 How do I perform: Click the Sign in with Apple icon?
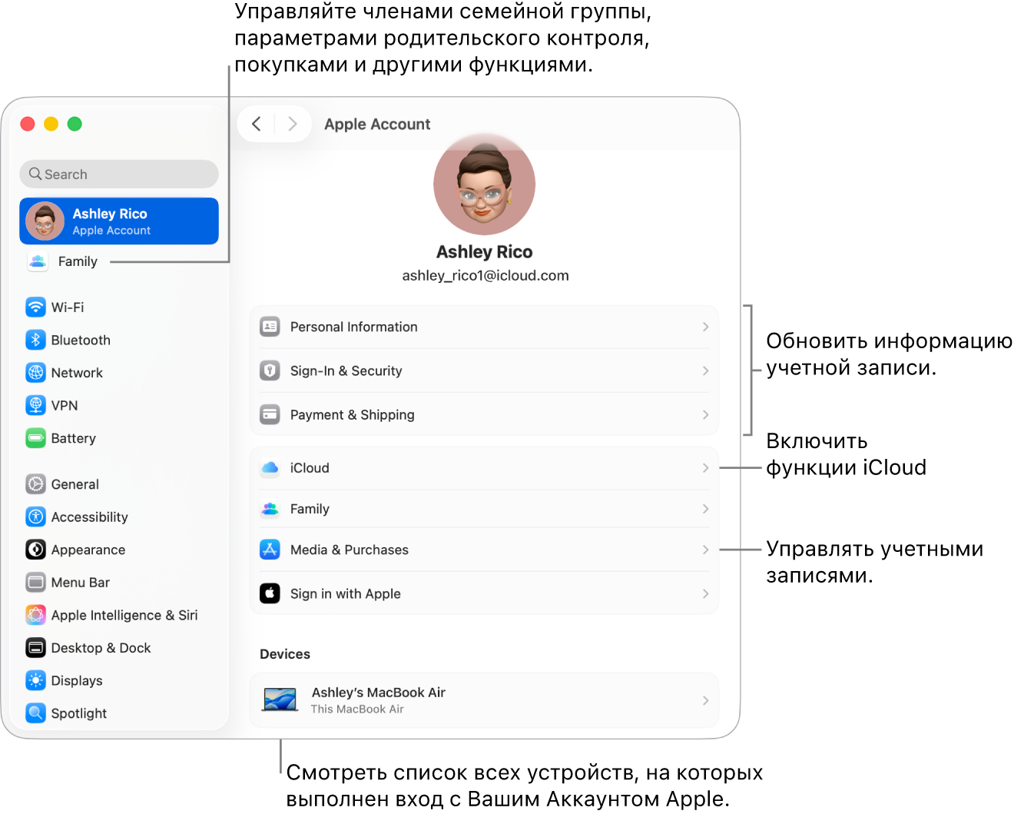pyautogui.click(x=270, y=593)
